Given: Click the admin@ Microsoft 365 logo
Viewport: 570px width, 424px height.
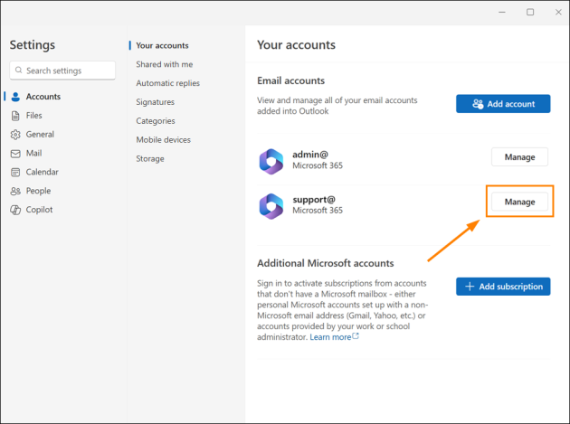Looking at the screenshot, I should click(271, 161).
